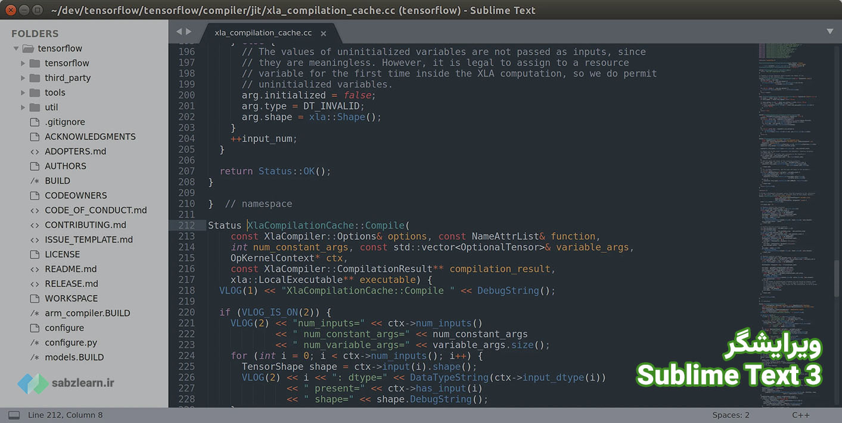Expand the tools folder arrow
The height and width of the screenshot is (423, 842).
(x=23, y=93)
